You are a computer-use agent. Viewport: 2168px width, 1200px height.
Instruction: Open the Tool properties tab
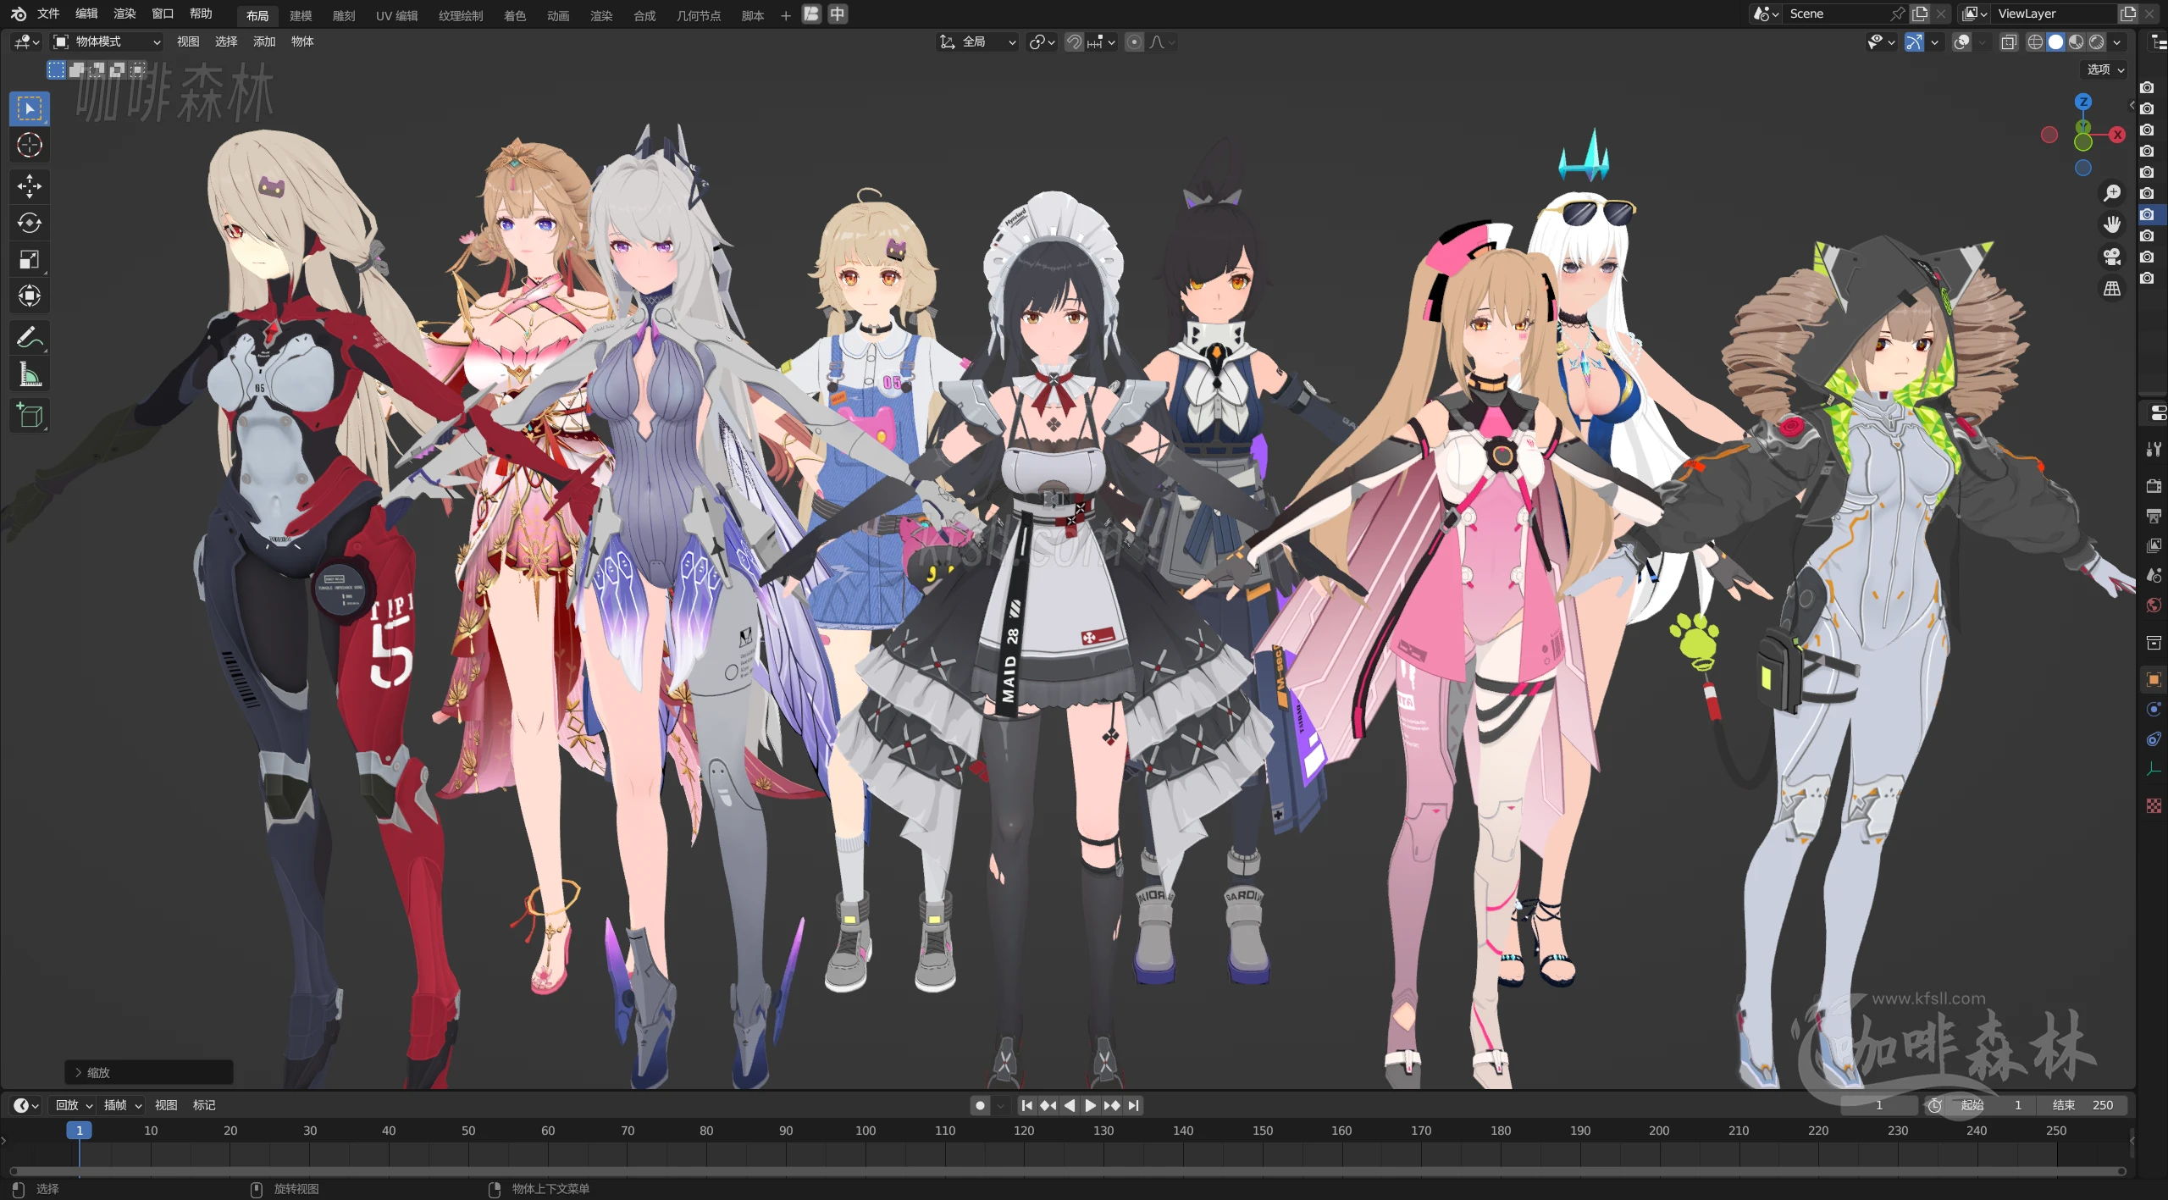click(x=2154, y=449)
